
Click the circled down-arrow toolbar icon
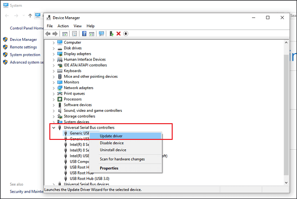point(126,33)
